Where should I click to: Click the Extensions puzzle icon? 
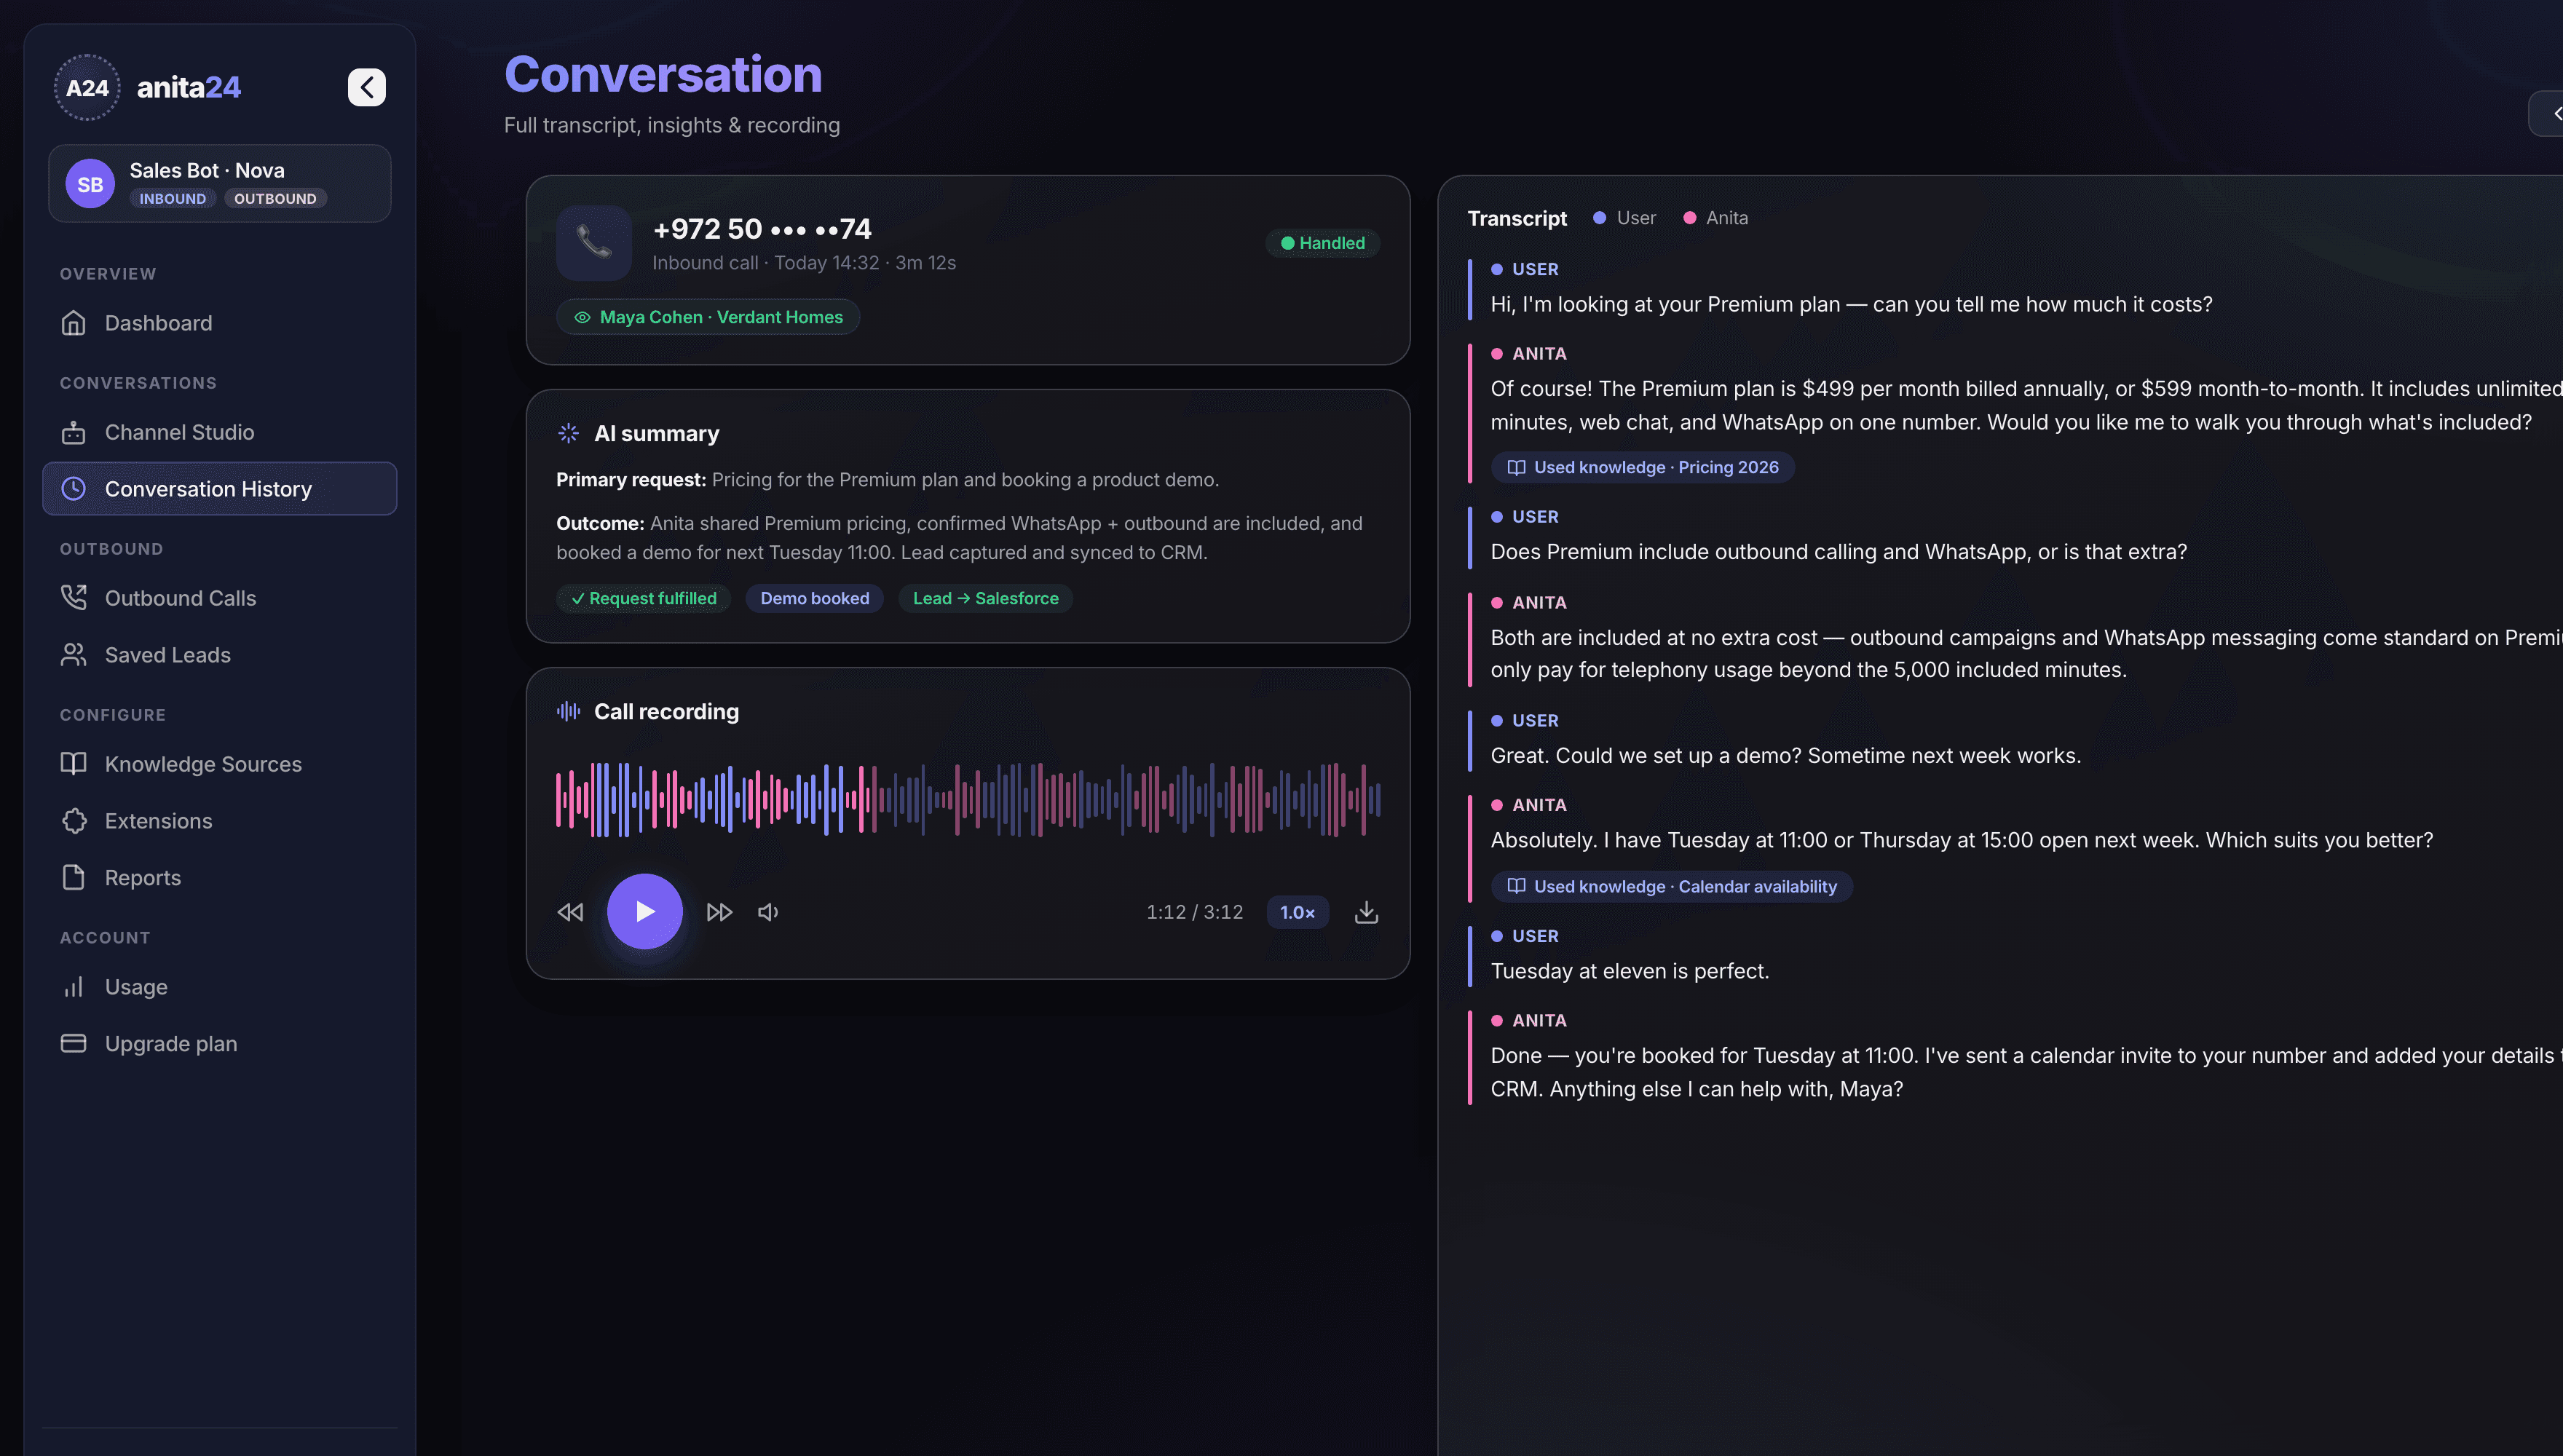[73, 821]
